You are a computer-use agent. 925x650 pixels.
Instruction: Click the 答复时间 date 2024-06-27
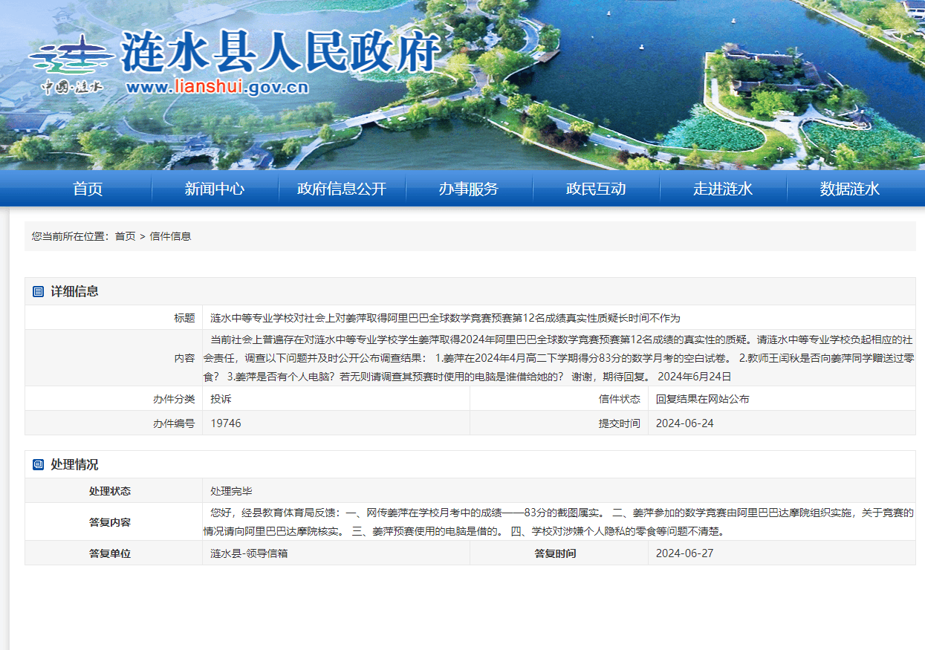pyautogui.click(x=684, y=553)
